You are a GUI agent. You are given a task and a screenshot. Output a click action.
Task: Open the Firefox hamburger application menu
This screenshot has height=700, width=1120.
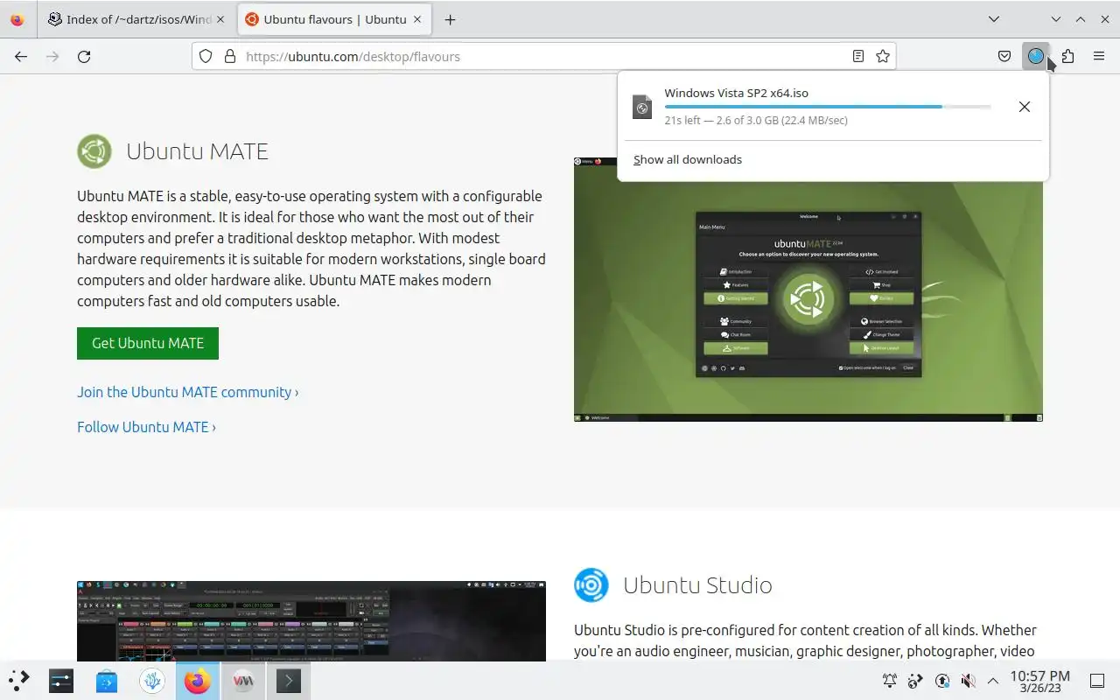point(1099,56)
